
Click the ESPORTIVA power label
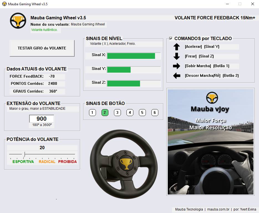[x=23, y=162]
